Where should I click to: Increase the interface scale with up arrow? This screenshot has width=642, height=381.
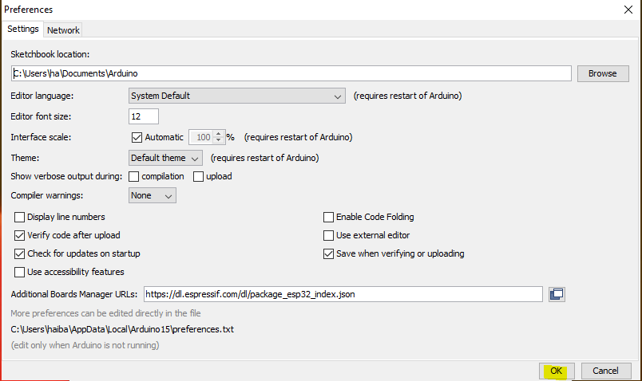[219, 134]
